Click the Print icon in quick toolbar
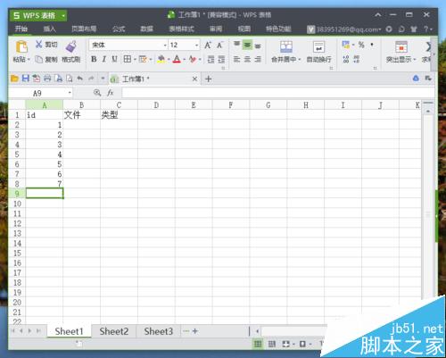Screen dimensions: 446x358 [47, 79]
